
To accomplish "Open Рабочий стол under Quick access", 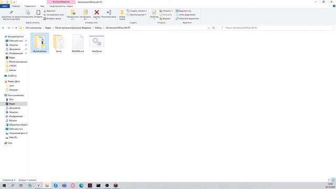I will tap(15, 41).
